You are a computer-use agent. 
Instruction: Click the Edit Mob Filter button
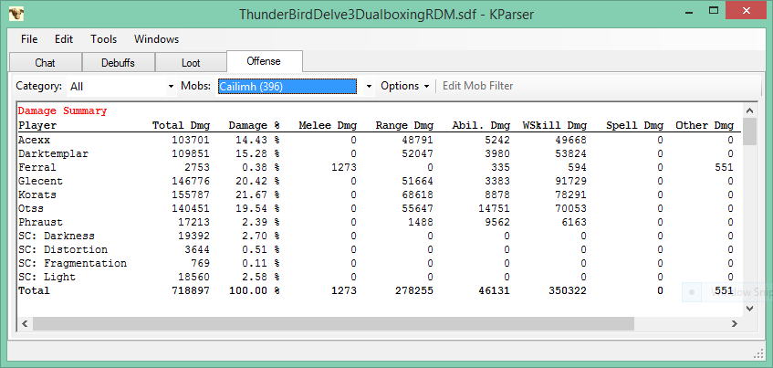click(x=477, y=86)
